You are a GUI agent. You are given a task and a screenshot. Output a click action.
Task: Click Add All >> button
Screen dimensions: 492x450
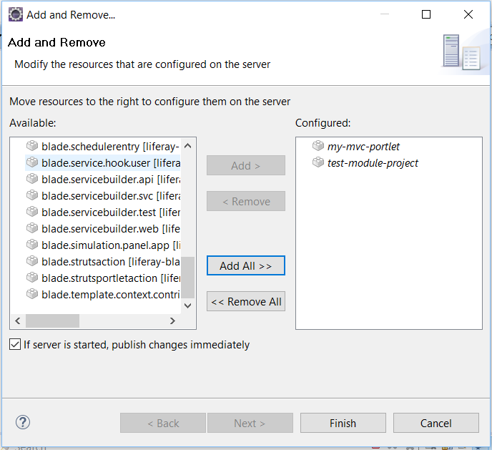tap(246, 265)
